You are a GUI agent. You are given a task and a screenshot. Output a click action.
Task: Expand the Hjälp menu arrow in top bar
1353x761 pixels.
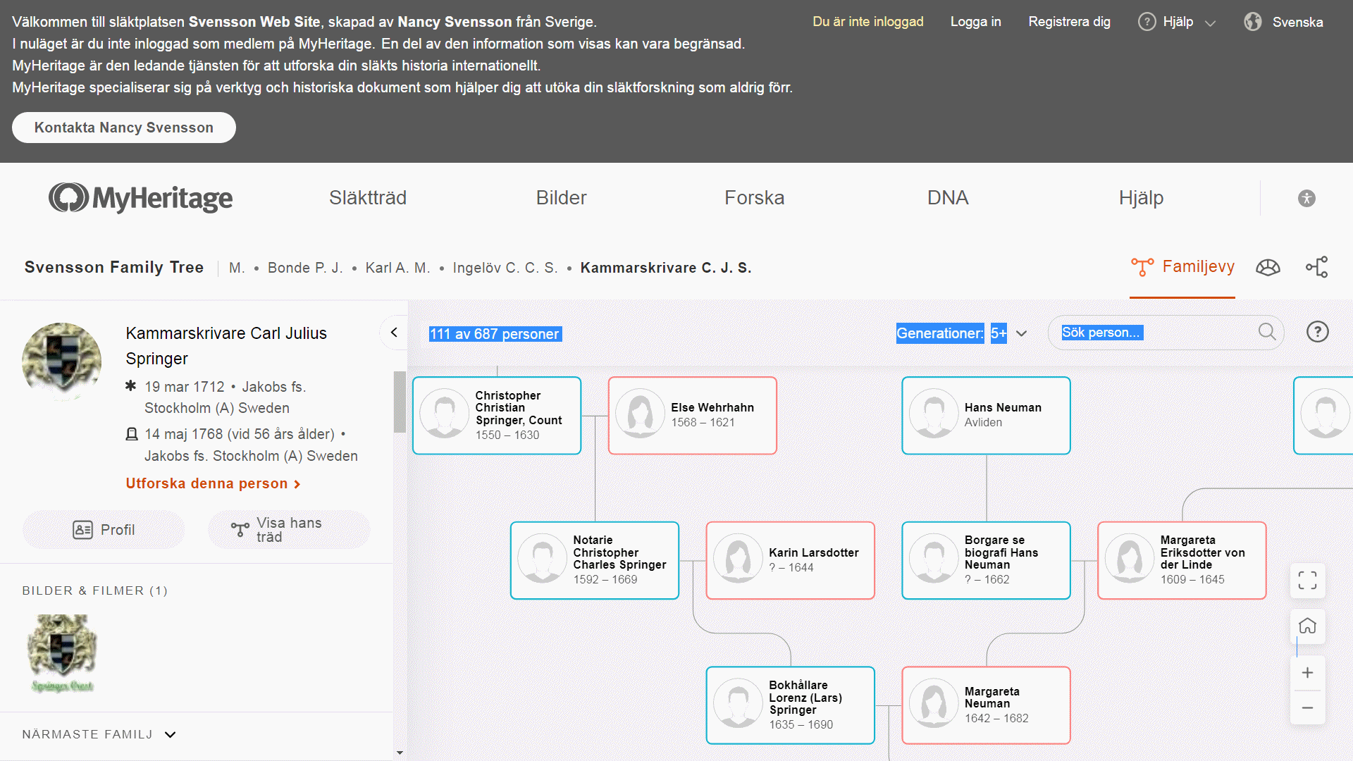[1210, 23]
